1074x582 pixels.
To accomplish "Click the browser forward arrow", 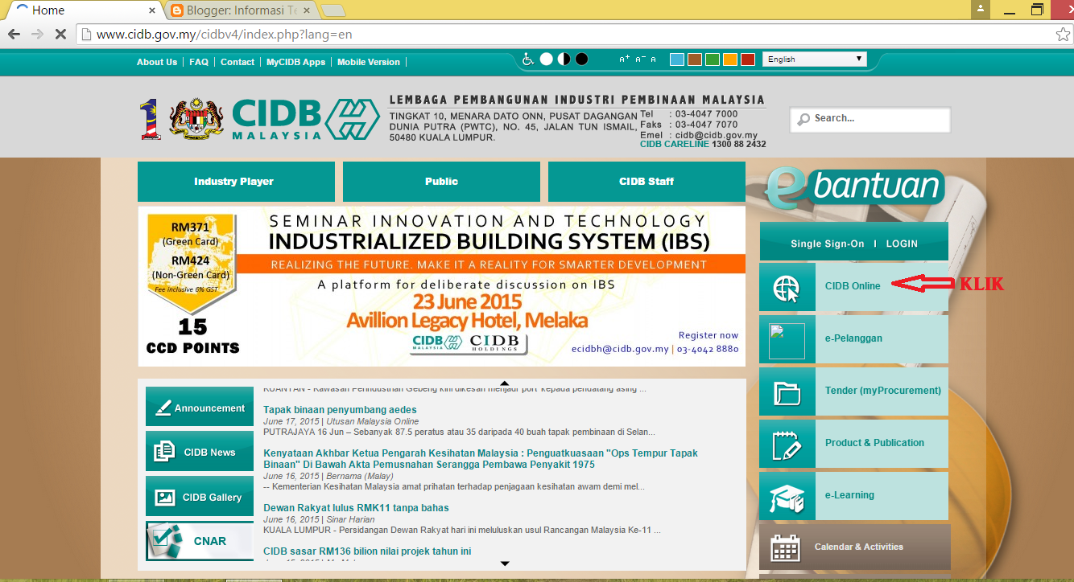I will coord(37,35).
